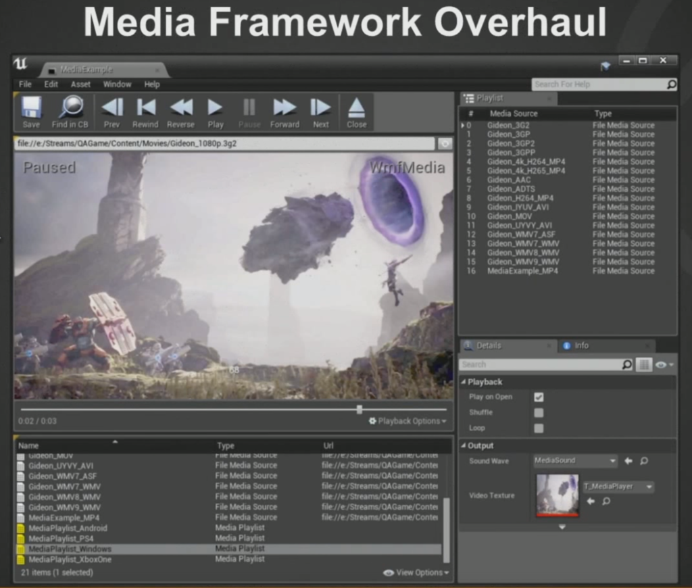Viewport: 692px width, 588px height.
Task: Open View Options menu in asset list
Action: [x=416, y=572]
